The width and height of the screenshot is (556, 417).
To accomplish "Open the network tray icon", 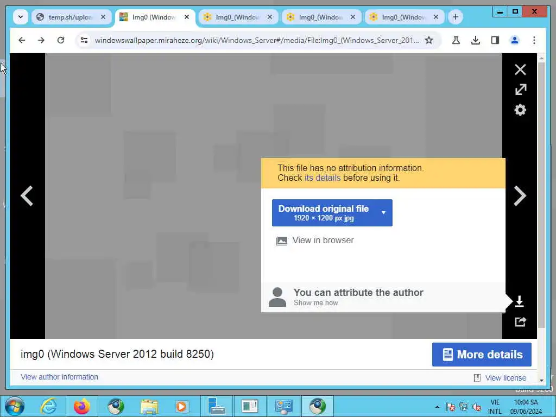I will pyautogui.click(x=464, y=407).
